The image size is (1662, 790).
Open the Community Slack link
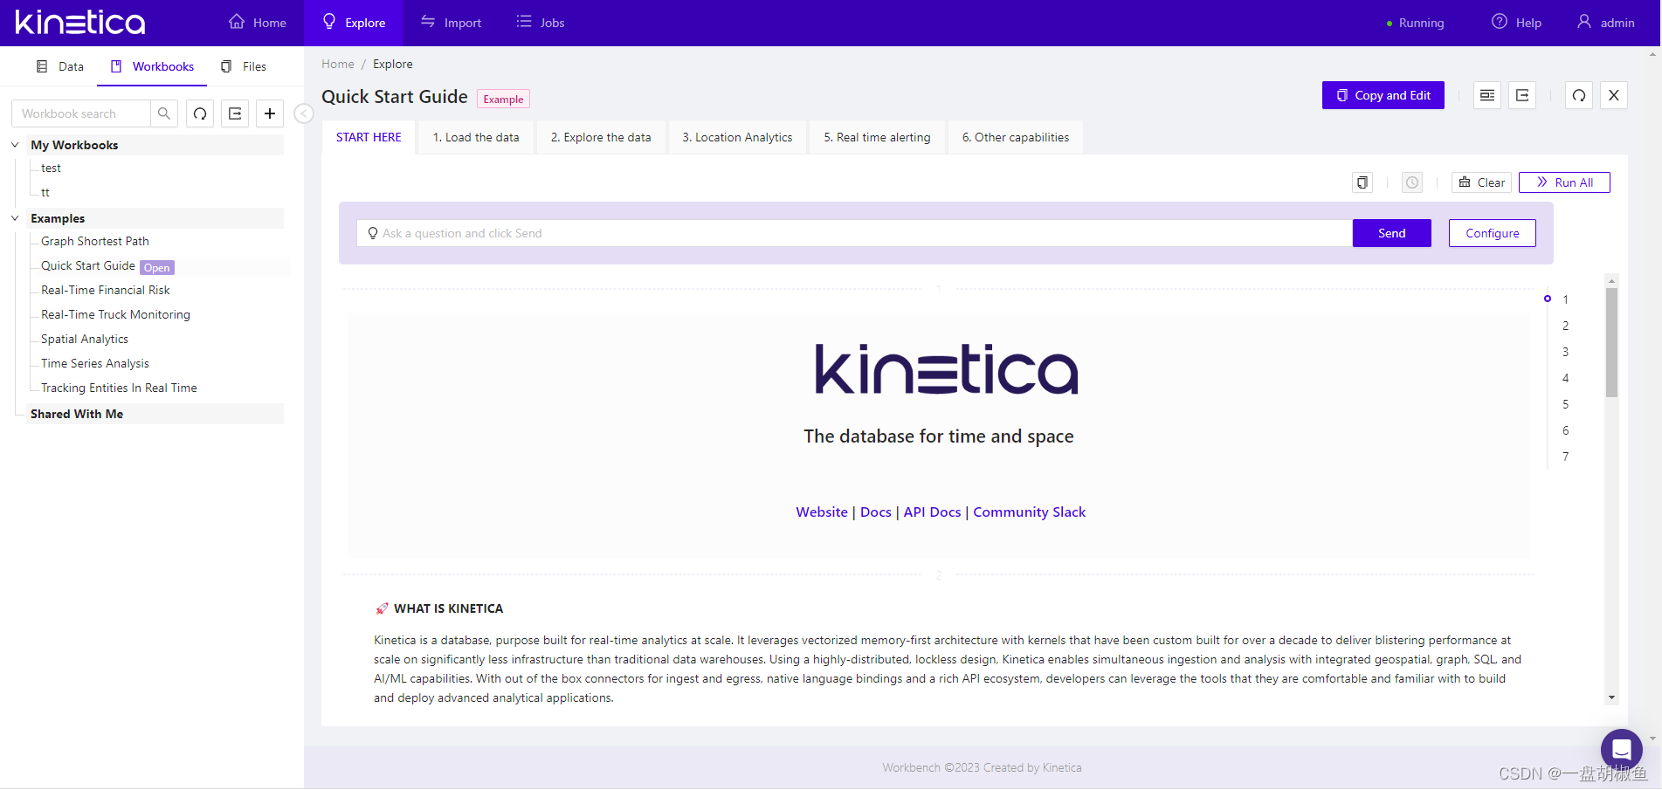[x=1029, y=512]
